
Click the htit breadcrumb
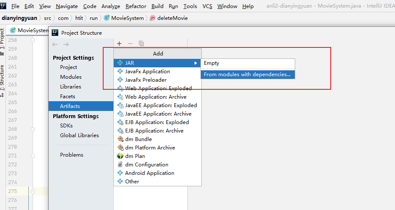point(79,18)
